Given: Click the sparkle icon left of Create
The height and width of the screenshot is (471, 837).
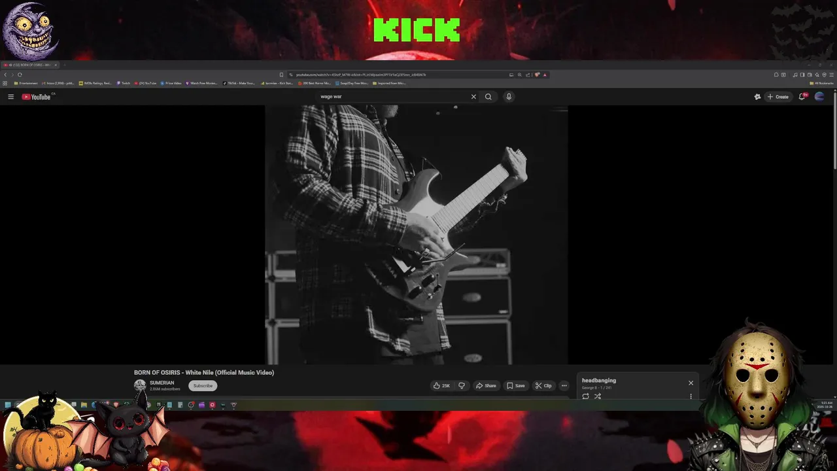Looking at the screenshot, I should coord(757,97).
